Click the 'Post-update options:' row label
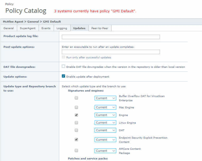Image resolution: width=202 pixels, height=161 pixels. pos(19,47)
